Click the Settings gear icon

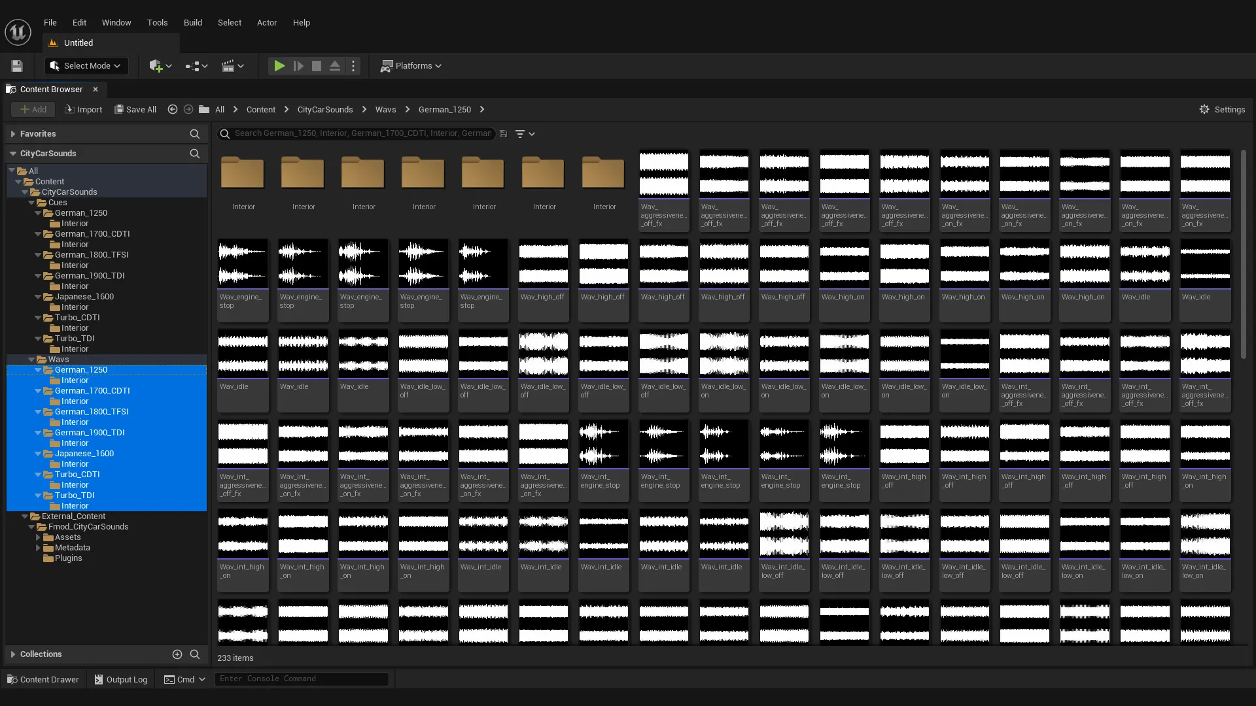(1204, 110)
